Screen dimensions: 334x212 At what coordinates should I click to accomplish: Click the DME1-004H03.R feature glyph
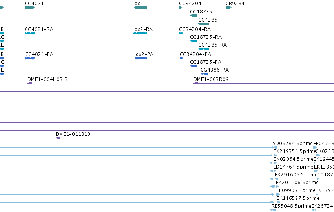pos(29,83)
